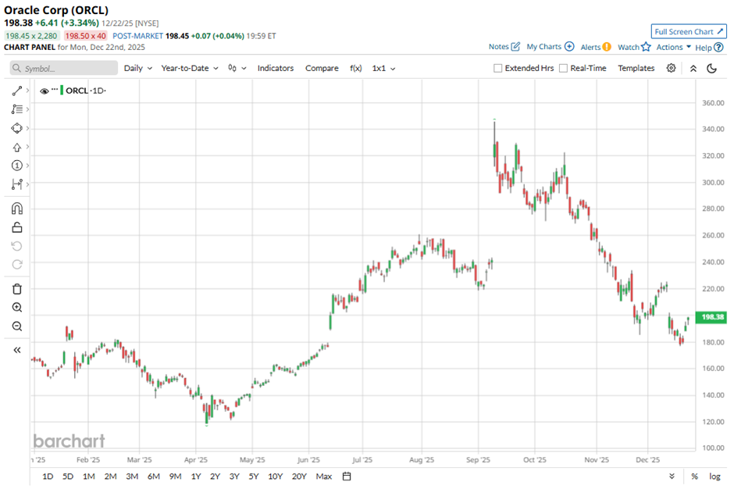
Task: Open the candlestick chart type dropdown
Action: (237, 69)
